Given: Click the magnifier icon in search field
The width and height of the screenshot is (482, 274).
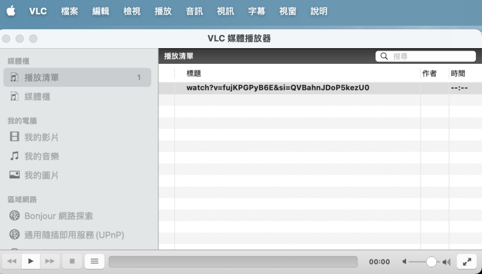Looking at the screenshot, I should (x=384, y=56).
